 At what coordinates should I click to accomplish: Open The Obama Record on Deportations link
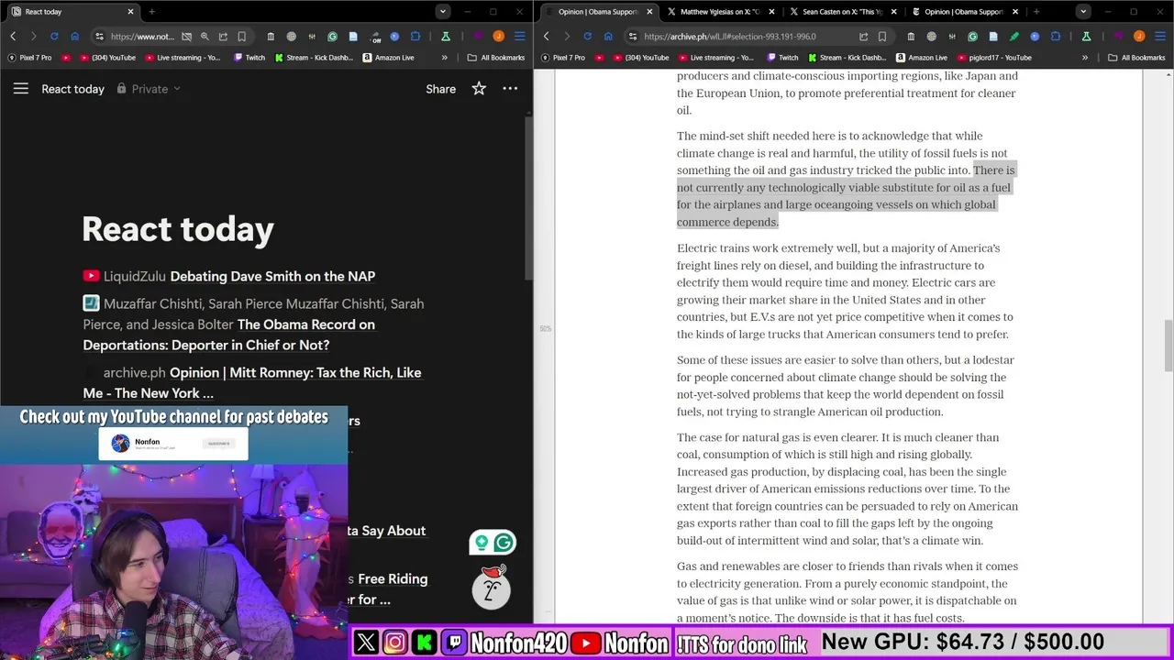point(228,335)
